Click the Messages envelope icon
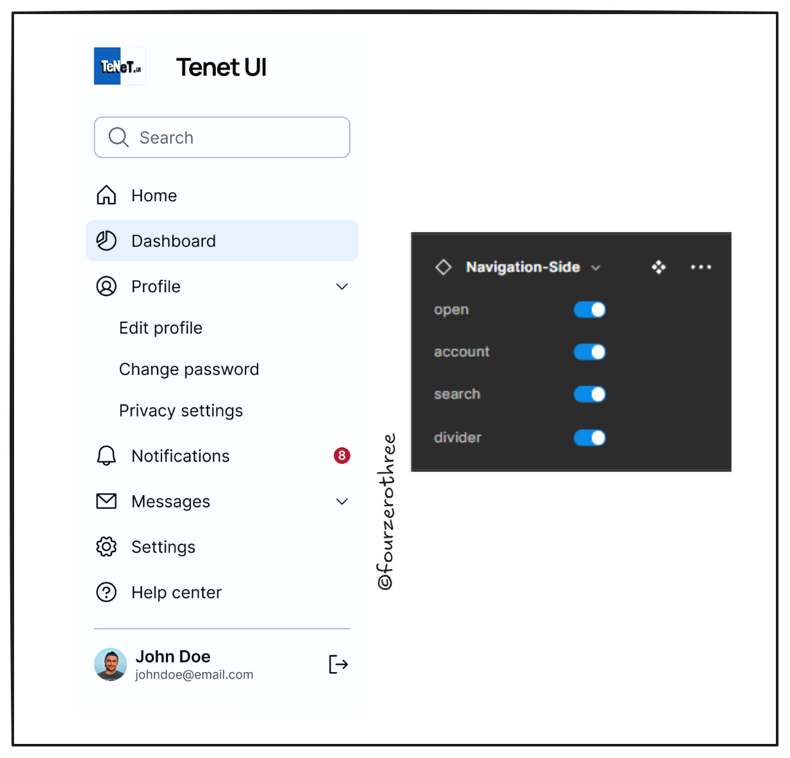 pyautogui.click(x=106, y=501)
